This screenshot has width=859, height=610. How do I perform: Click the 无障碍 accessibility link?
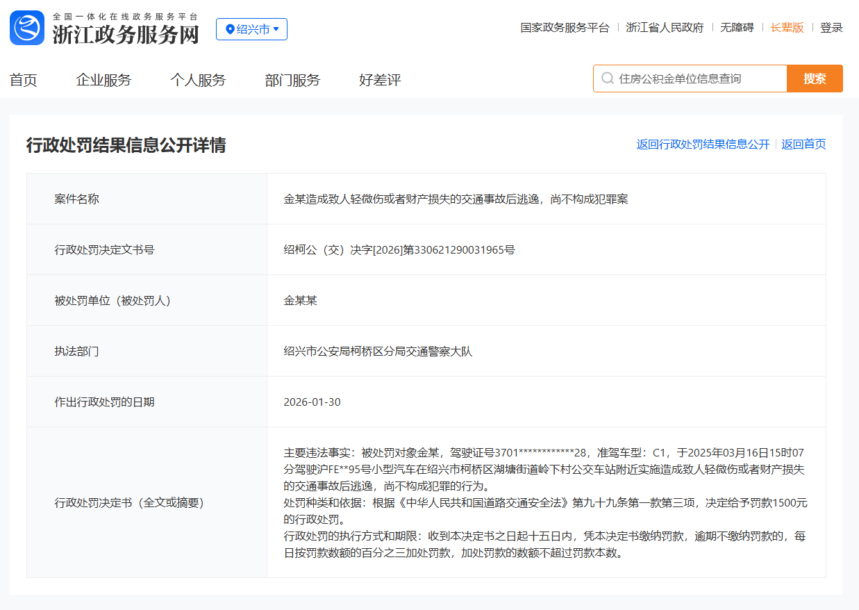(x=737, y=28)
